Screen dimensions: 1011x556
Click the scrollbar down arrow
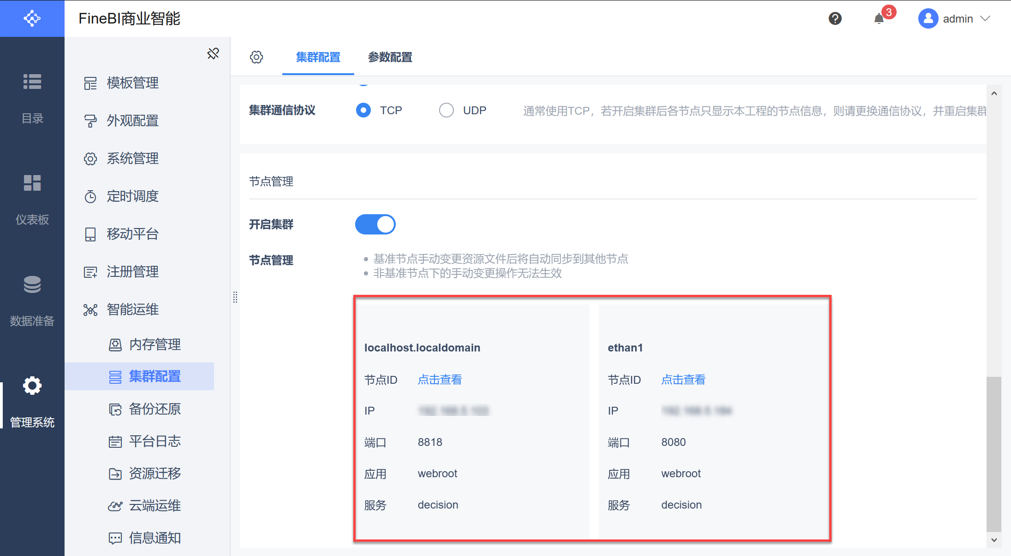pos(994,540)
